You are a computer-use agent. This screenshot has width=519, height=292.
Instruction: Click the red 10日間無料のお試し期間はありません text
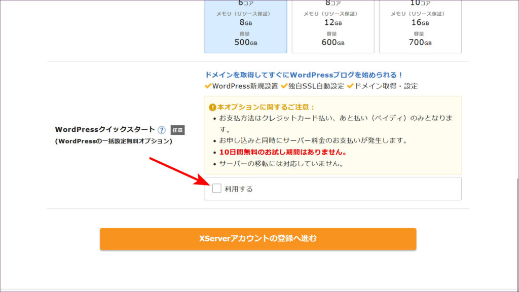pos(282,152)
